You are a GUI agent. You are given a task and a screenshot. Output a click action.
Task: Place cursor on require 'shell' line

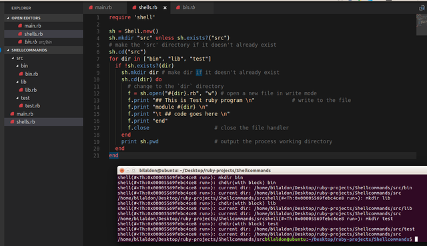132,17
